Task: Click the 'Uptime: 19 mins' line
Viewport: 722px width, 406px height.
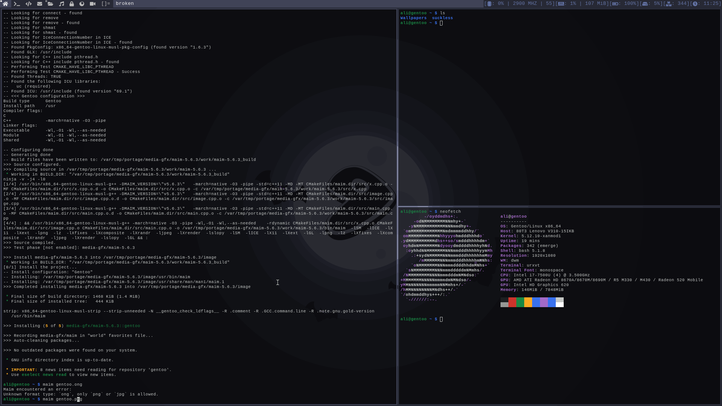Action: click(520, 241)
